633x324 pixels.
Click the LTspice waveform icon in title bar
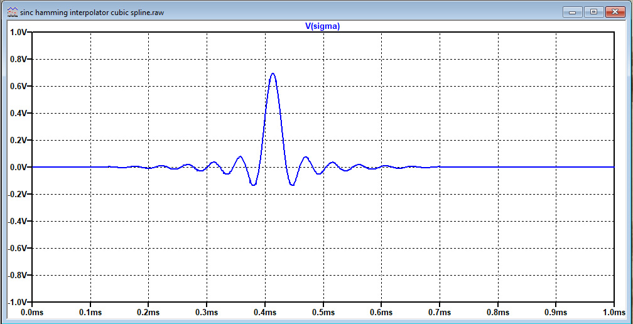coord(13,12)
